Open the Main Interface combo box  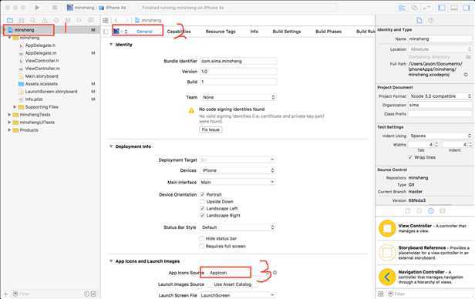point(238,182)
